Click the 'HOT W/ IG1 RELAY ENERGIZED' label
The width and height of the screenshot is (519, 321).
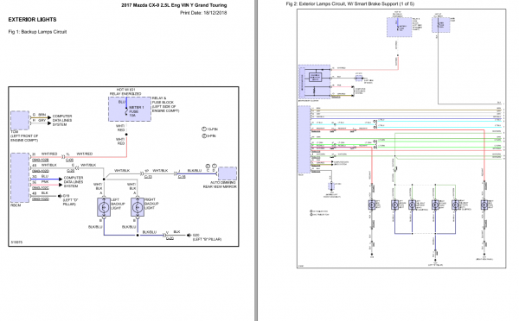click(x=125, y=91)
